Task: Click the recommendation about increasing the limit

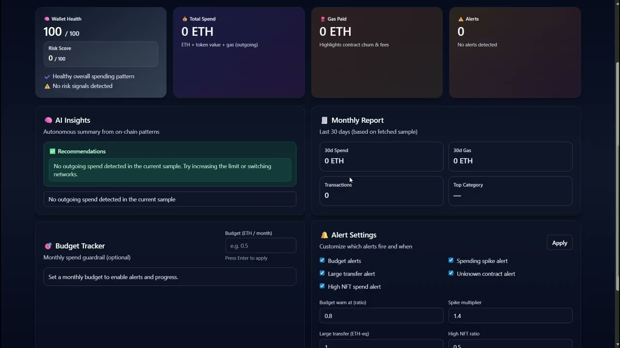Action: coord(170,170)
